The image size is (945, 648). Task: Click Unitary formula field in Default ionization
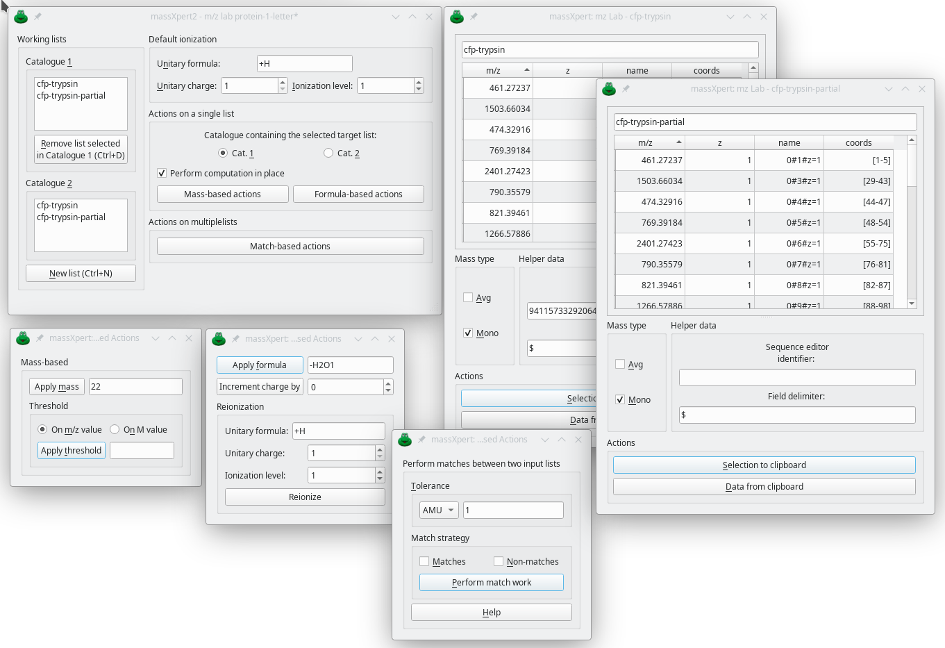tap(304, 63)
